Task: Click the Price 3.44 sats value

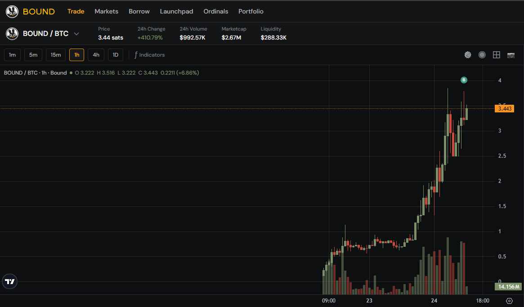Action: pos(111,38)
